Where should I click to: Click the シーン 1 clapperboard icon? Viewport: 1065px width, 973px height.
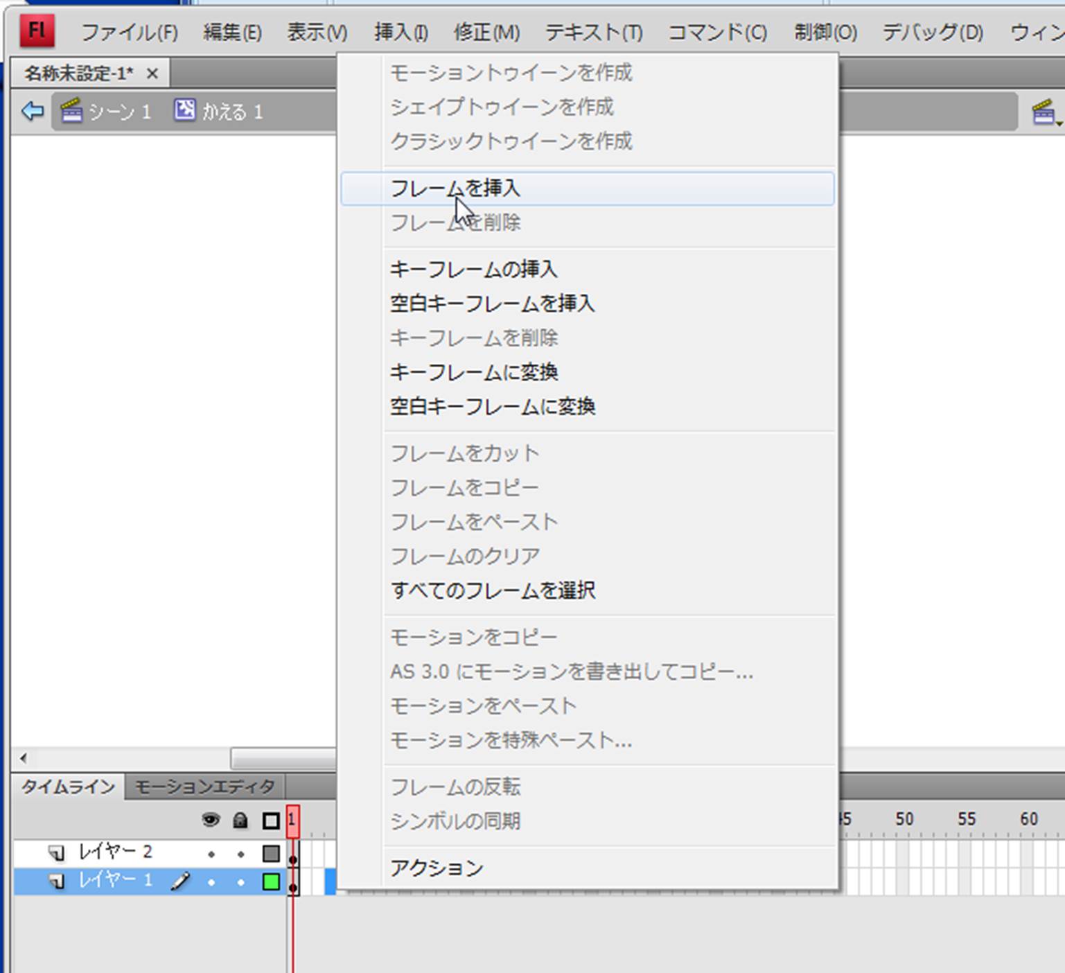[x=71, y=111]
